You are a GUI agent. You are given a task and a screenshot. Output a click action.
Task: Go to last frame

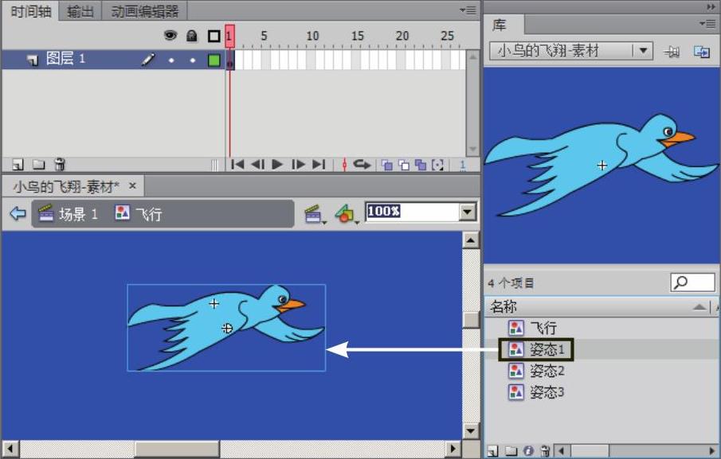pos(319,165)
